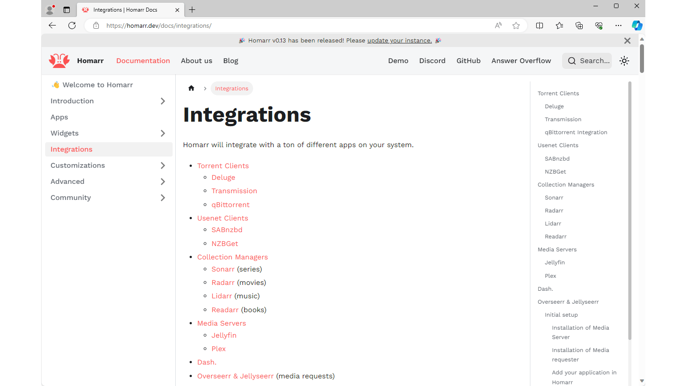Jump to Plex in table of contents
This screenshot has width=686, height=386.
[x=550, y=276]
